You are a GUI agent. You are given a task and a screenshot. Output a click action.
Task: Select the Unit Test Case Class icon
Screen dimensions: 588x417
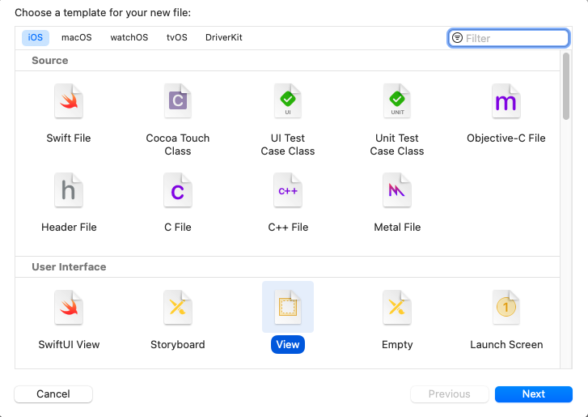(397, 101)
